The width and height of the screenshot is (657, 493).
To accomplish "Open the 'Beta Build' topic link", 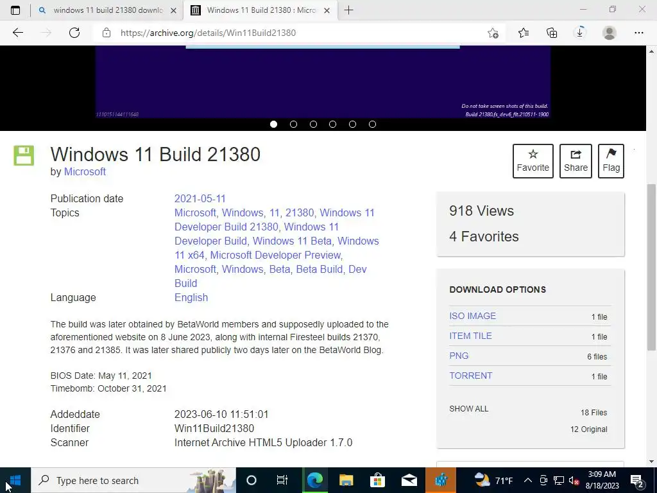I will click(x=320, y=269).
